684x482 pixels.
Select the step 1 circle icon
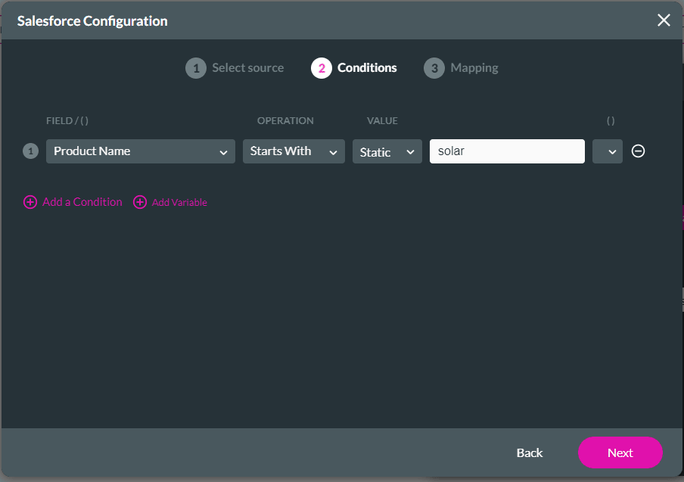click(x=195, y=67)
